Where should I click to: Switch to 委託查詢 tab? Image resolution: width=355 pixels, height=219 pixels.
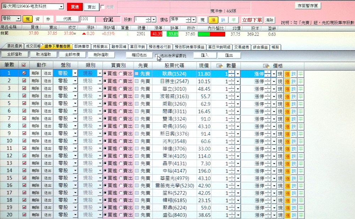14,46
